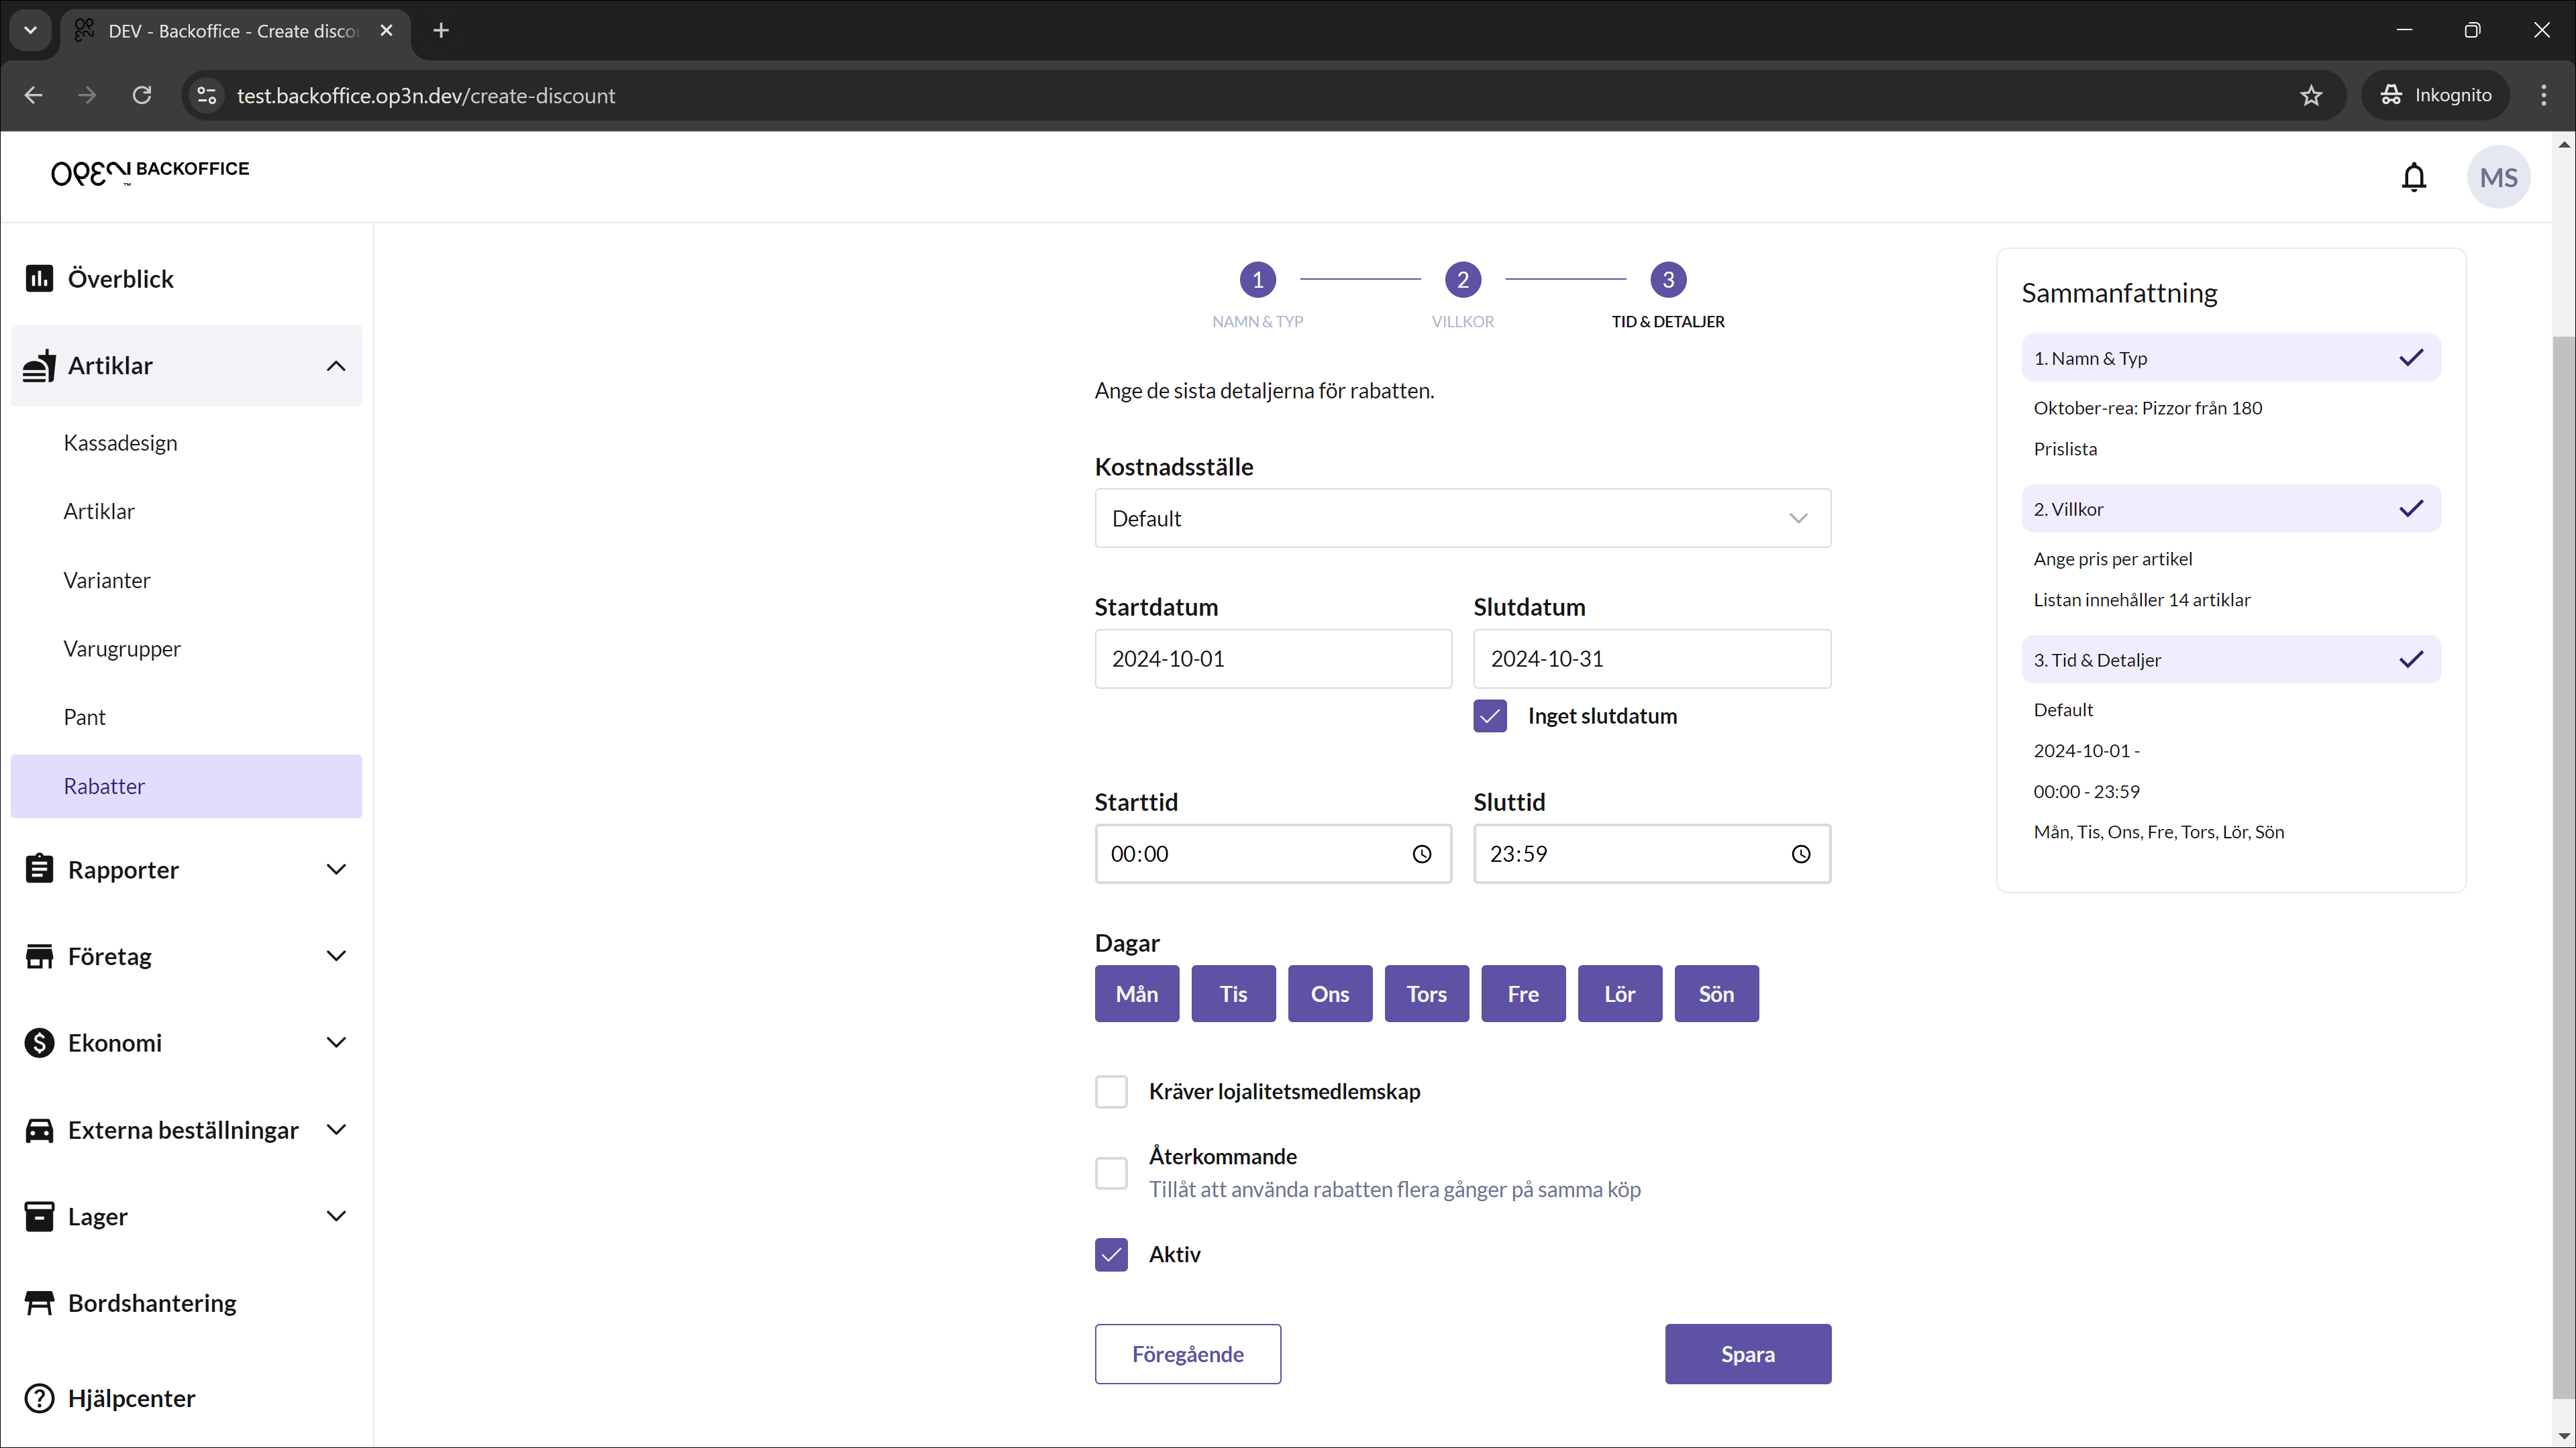The height and width of the screenshot is (1448, 2576).
Task: Toggle the Fre day button
Action: 1522,993
